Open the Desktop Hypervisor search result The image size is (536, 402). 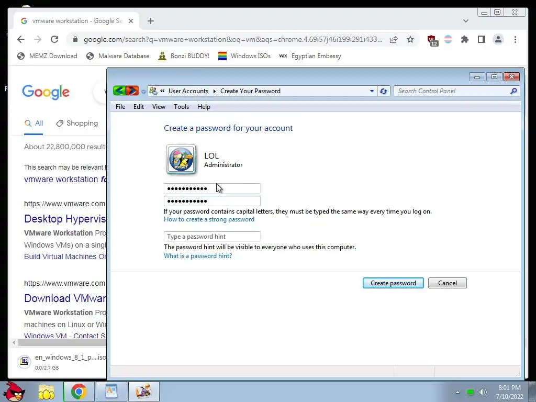tap(65, 219)
